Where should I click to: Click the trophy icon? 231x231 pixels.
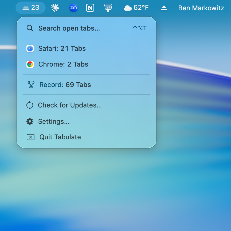(31, 85)
